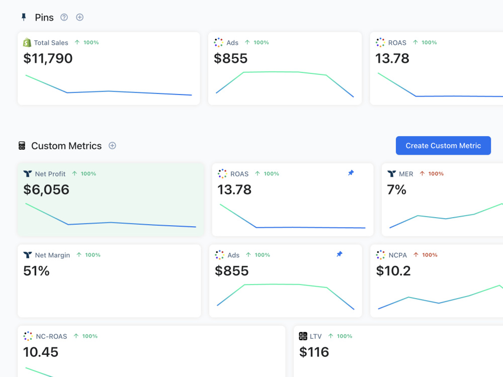Click the NCPA $10.2 metric value
503x377 pixels.
[393, 271]
